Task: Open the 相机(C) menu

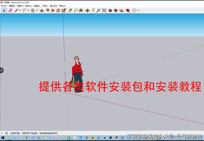Action: [x=28, y=6]
